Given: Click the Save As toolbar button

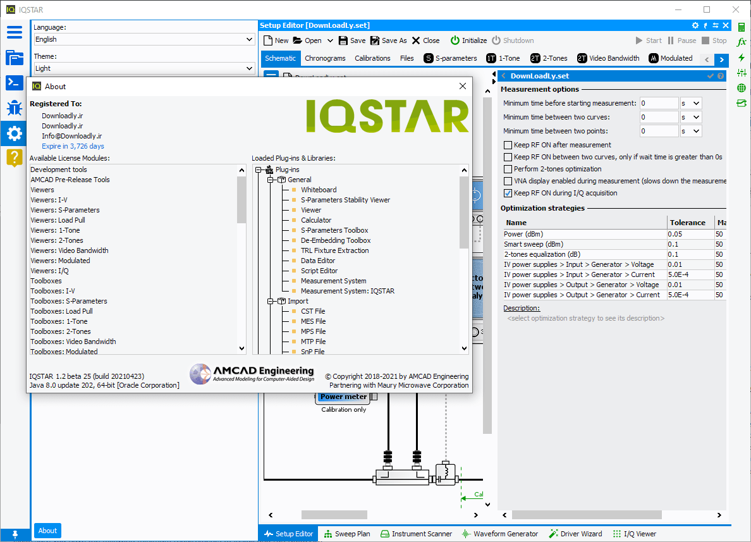Looking at the screenshot, I should pos(388,40).
